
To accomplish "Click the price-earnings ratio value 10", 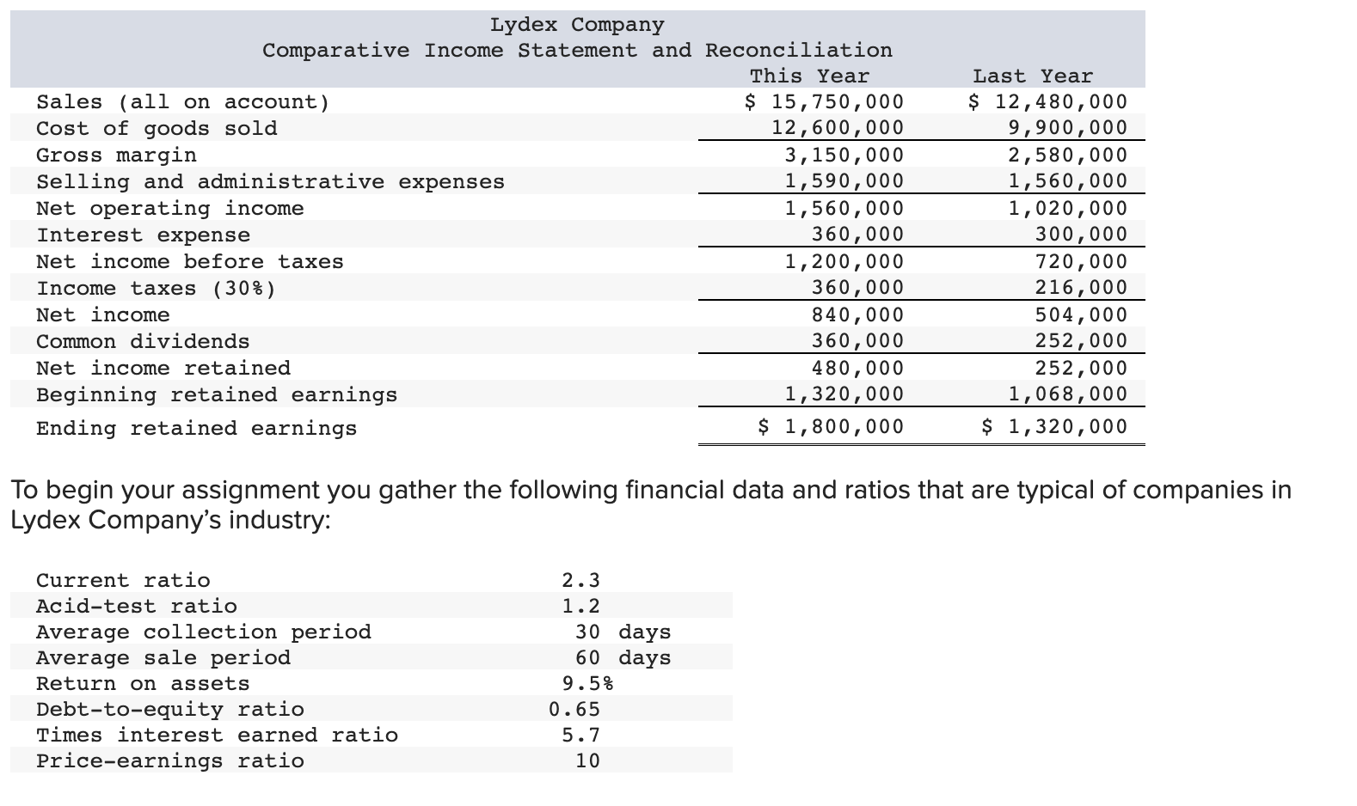I will pyautogui.click(x=588, y=760).
